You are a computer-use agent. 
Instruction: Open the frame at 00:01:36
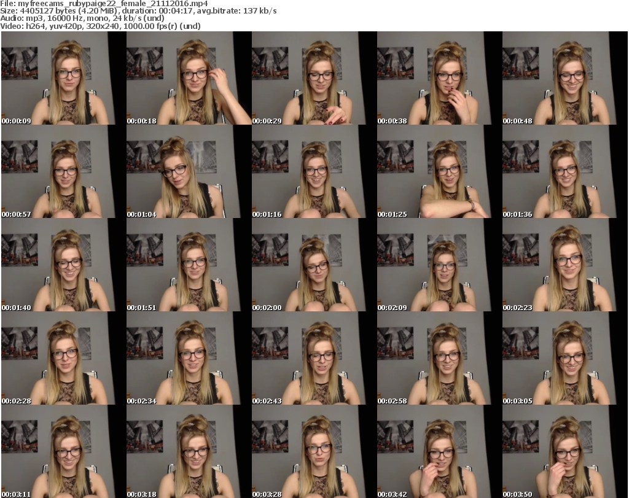(565, 171)
